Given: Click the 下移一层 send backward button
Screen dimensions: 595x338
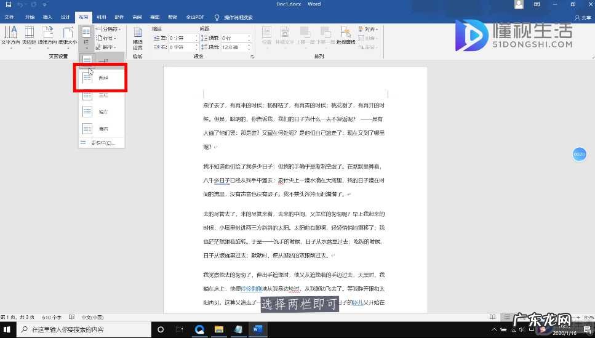Looking at the screenshot, I should coord(325,36).
